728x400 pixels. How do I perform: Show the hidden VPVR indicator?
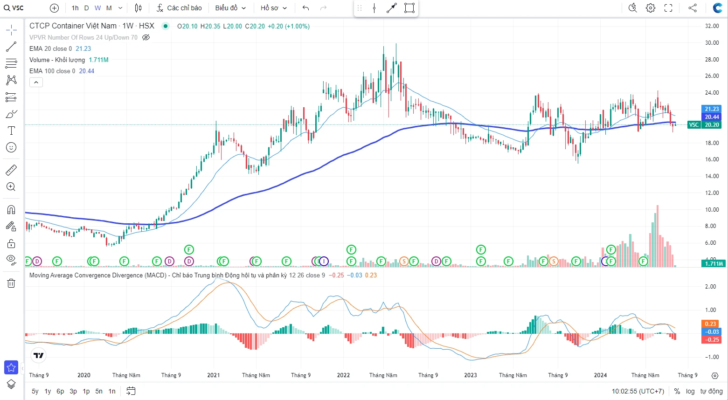point(146,37)
